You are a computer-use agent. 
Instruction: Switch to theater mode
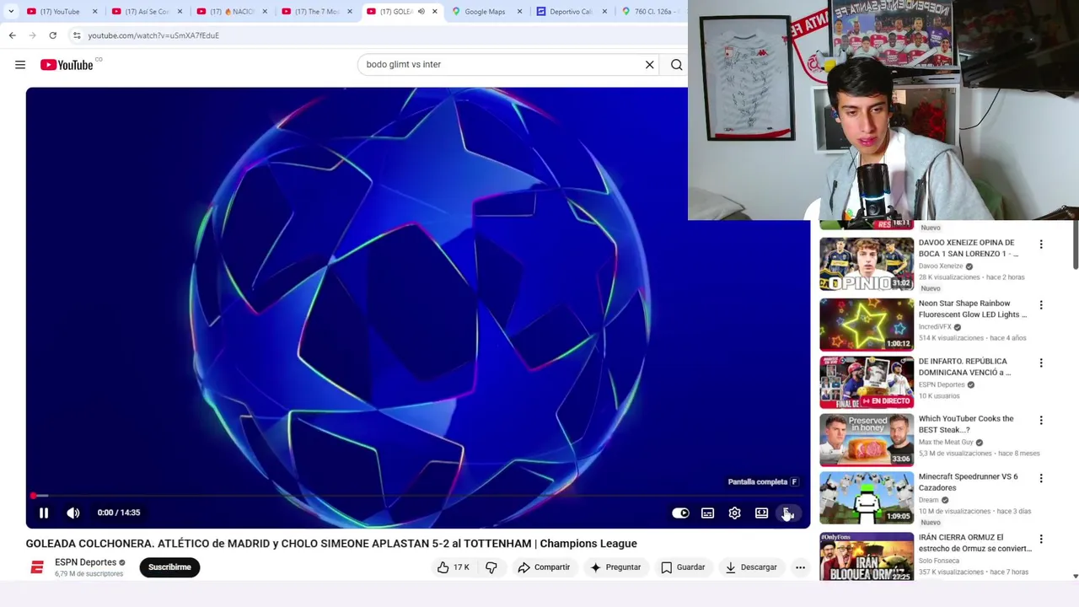coord(762,513)
